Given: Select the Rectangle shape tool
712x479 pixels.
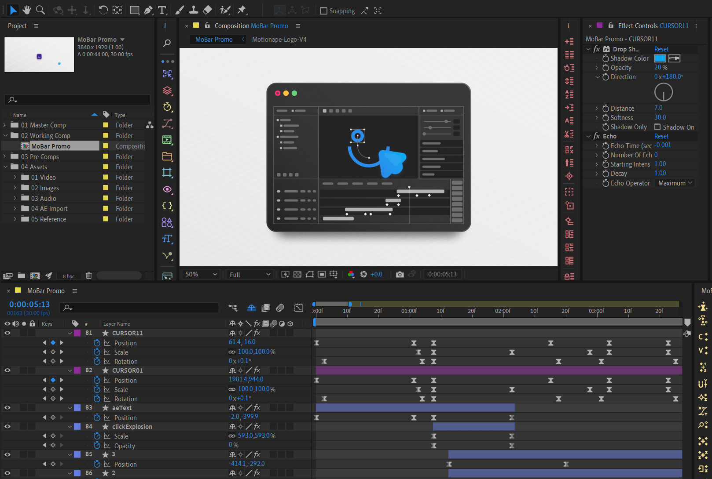Looking at the screenshot, I should click(x=135, y=10).
